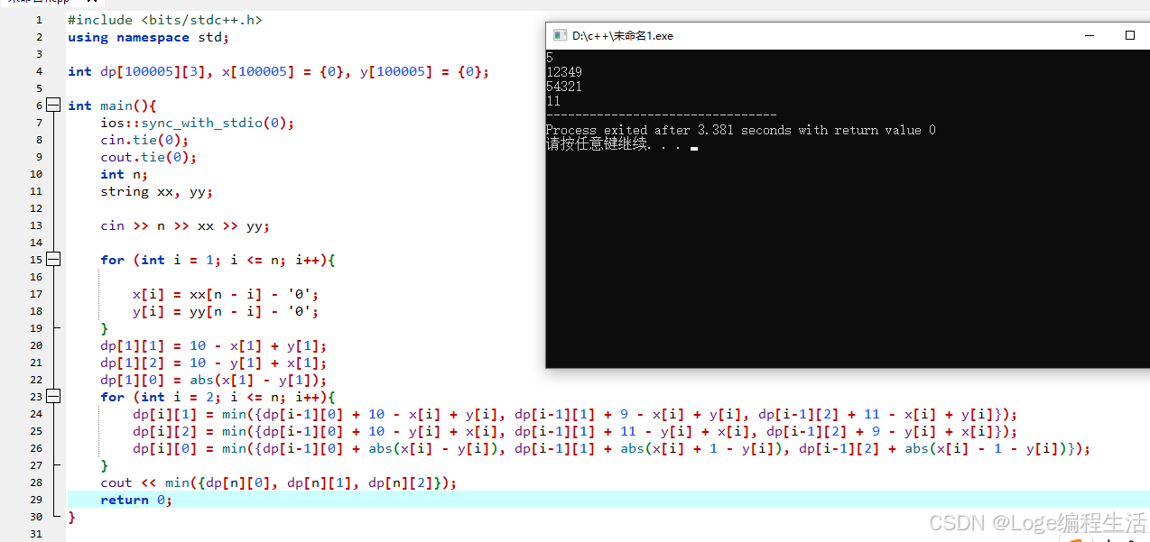Click the 'cin >> n >> xx >> yy;' line

[x=185, y=225]
